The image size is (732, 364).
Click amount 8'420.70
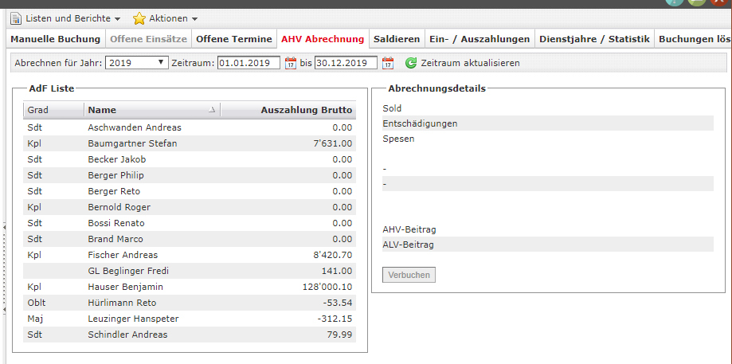332,255
